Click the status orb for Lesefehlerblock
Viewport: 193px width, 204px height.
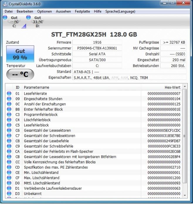click(x=9, y=125)
